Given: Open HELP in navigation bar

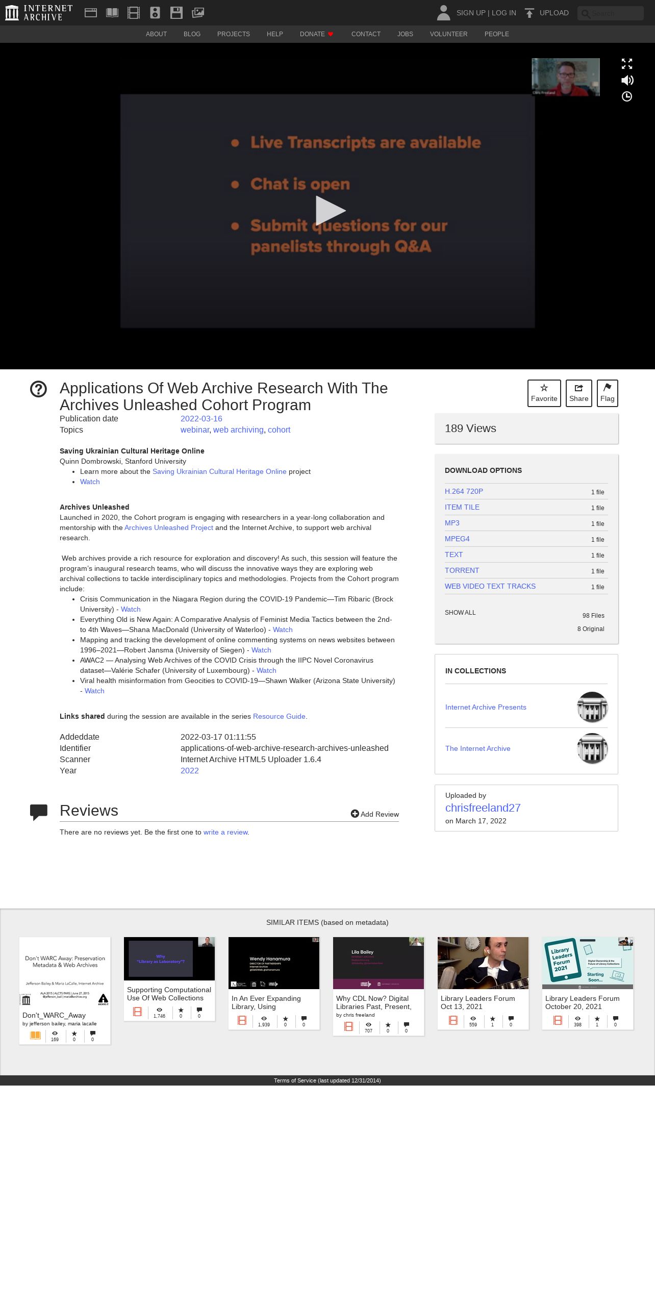Looking at the screenshot, I should (x=275, y=34).
